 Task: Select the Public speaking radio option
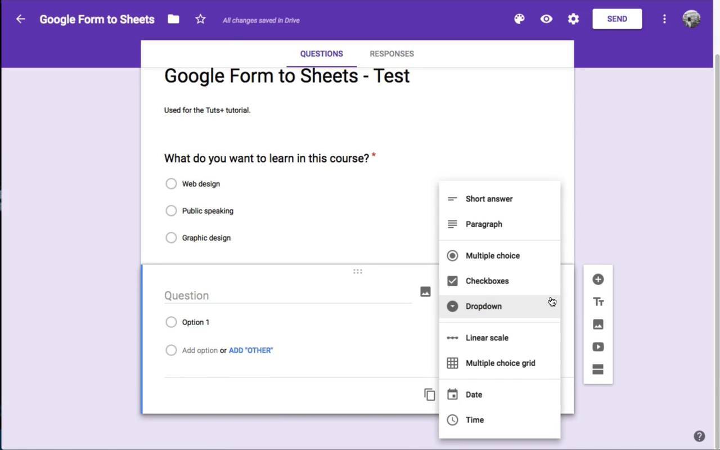(171, 211)
